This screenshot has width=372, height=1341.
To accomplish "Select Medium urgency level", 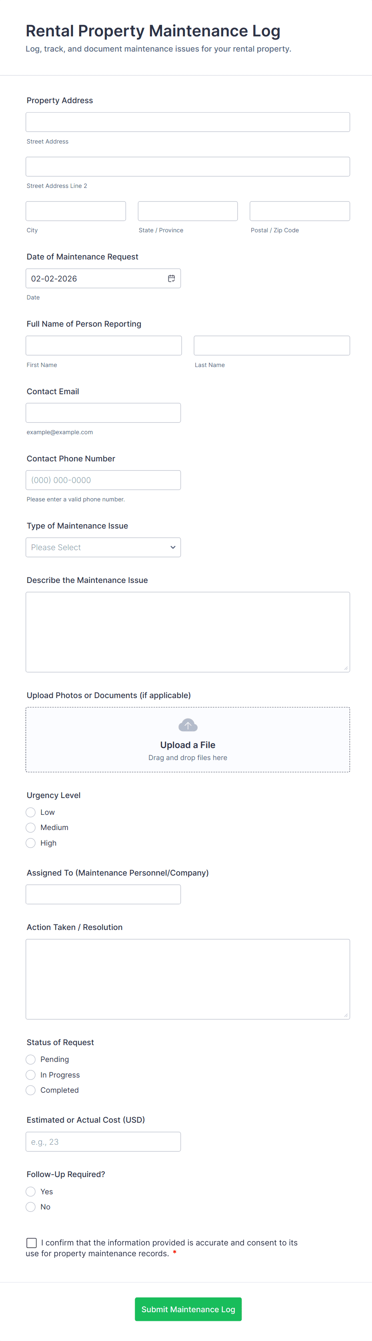I will click(31, 827).
